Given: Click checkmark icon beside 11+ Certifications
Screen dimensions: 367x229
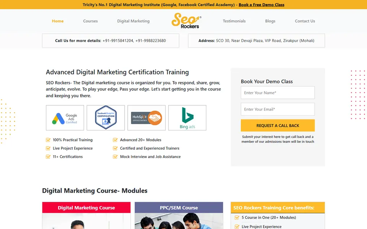Looking at the screenshot, I should coord(48,156).
